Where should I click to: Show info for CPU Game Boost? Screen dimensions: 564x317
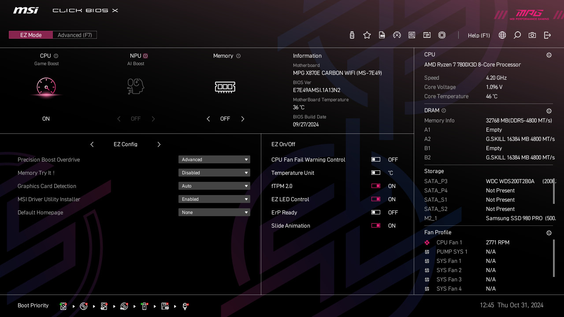tap(56, 56)
